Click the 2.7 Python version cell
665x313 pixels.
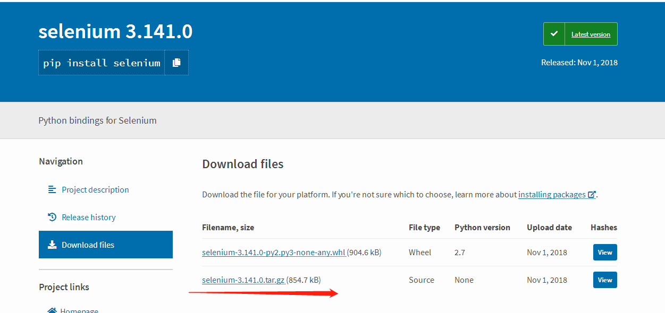pyautogui.click(x=460, y=253)
